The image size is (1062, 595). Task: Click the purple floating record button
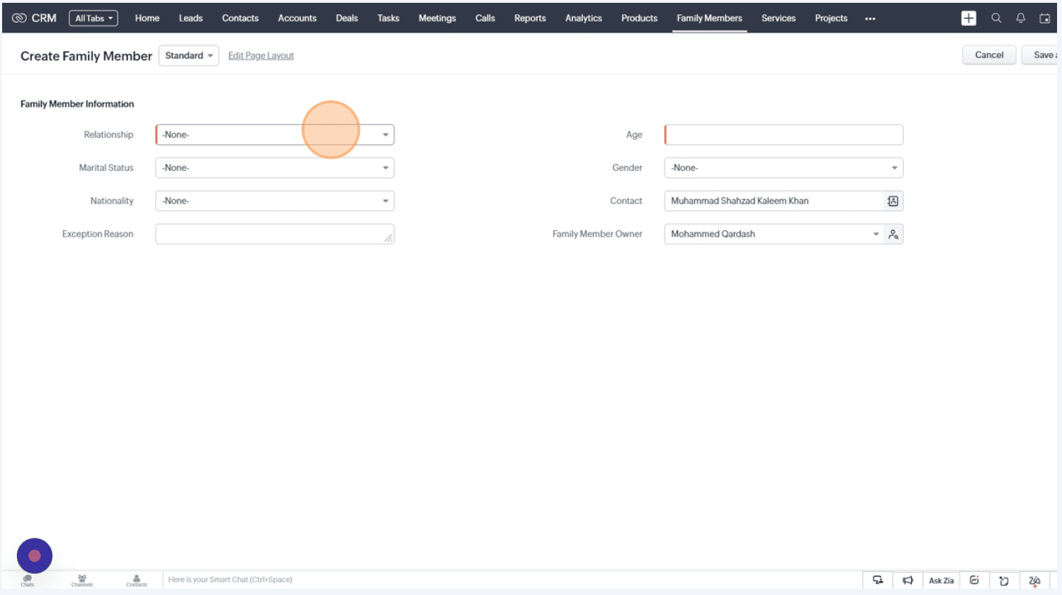point(35,556)
